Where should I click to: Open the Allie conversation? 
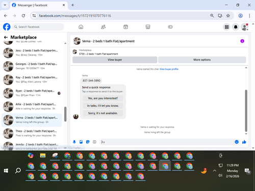pos(32,106)
